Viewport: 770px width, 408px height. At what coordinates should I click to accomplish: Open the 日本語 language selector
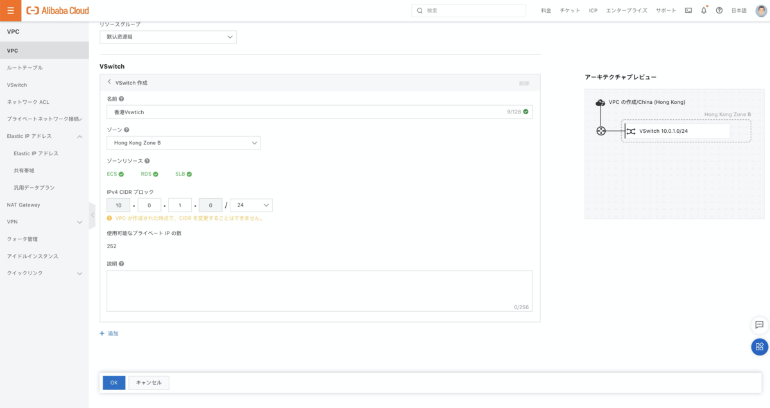(739, 11)
